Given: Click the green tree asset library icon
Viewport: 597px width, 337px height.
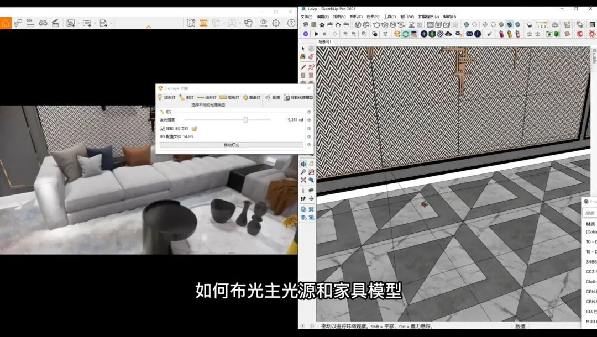Looking at the screenshot, I should 432,34.
